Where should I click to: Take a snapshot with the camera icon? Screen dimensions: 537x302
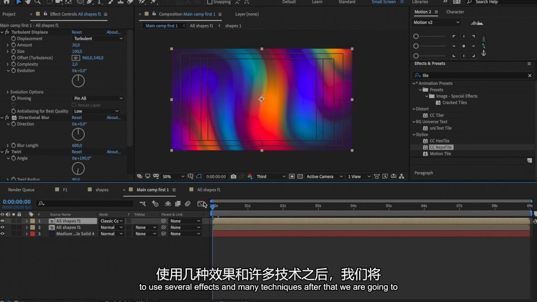233,176
